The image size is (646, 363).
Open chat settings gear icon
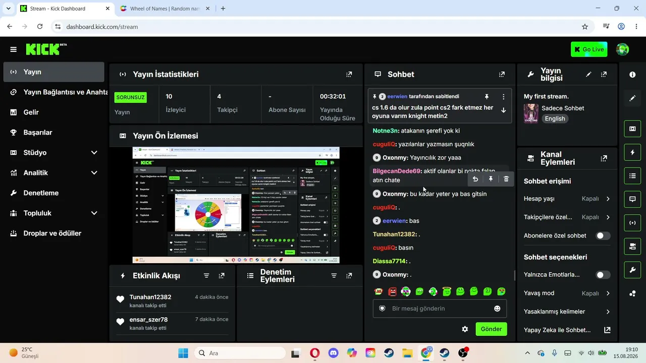pos(465,329)
